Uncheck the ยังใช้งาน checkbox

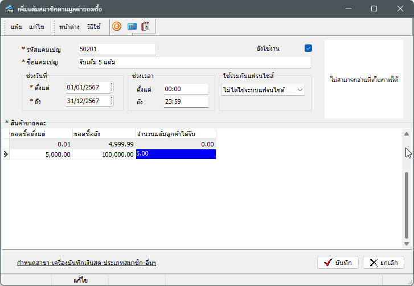pyautogui.click(x=309, y=48)
